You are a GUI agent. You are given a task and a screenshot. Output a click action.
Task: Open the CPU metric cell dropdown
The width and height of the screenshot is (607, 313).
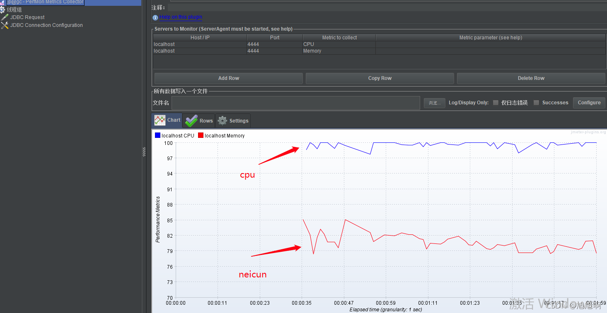pos(339,44)
